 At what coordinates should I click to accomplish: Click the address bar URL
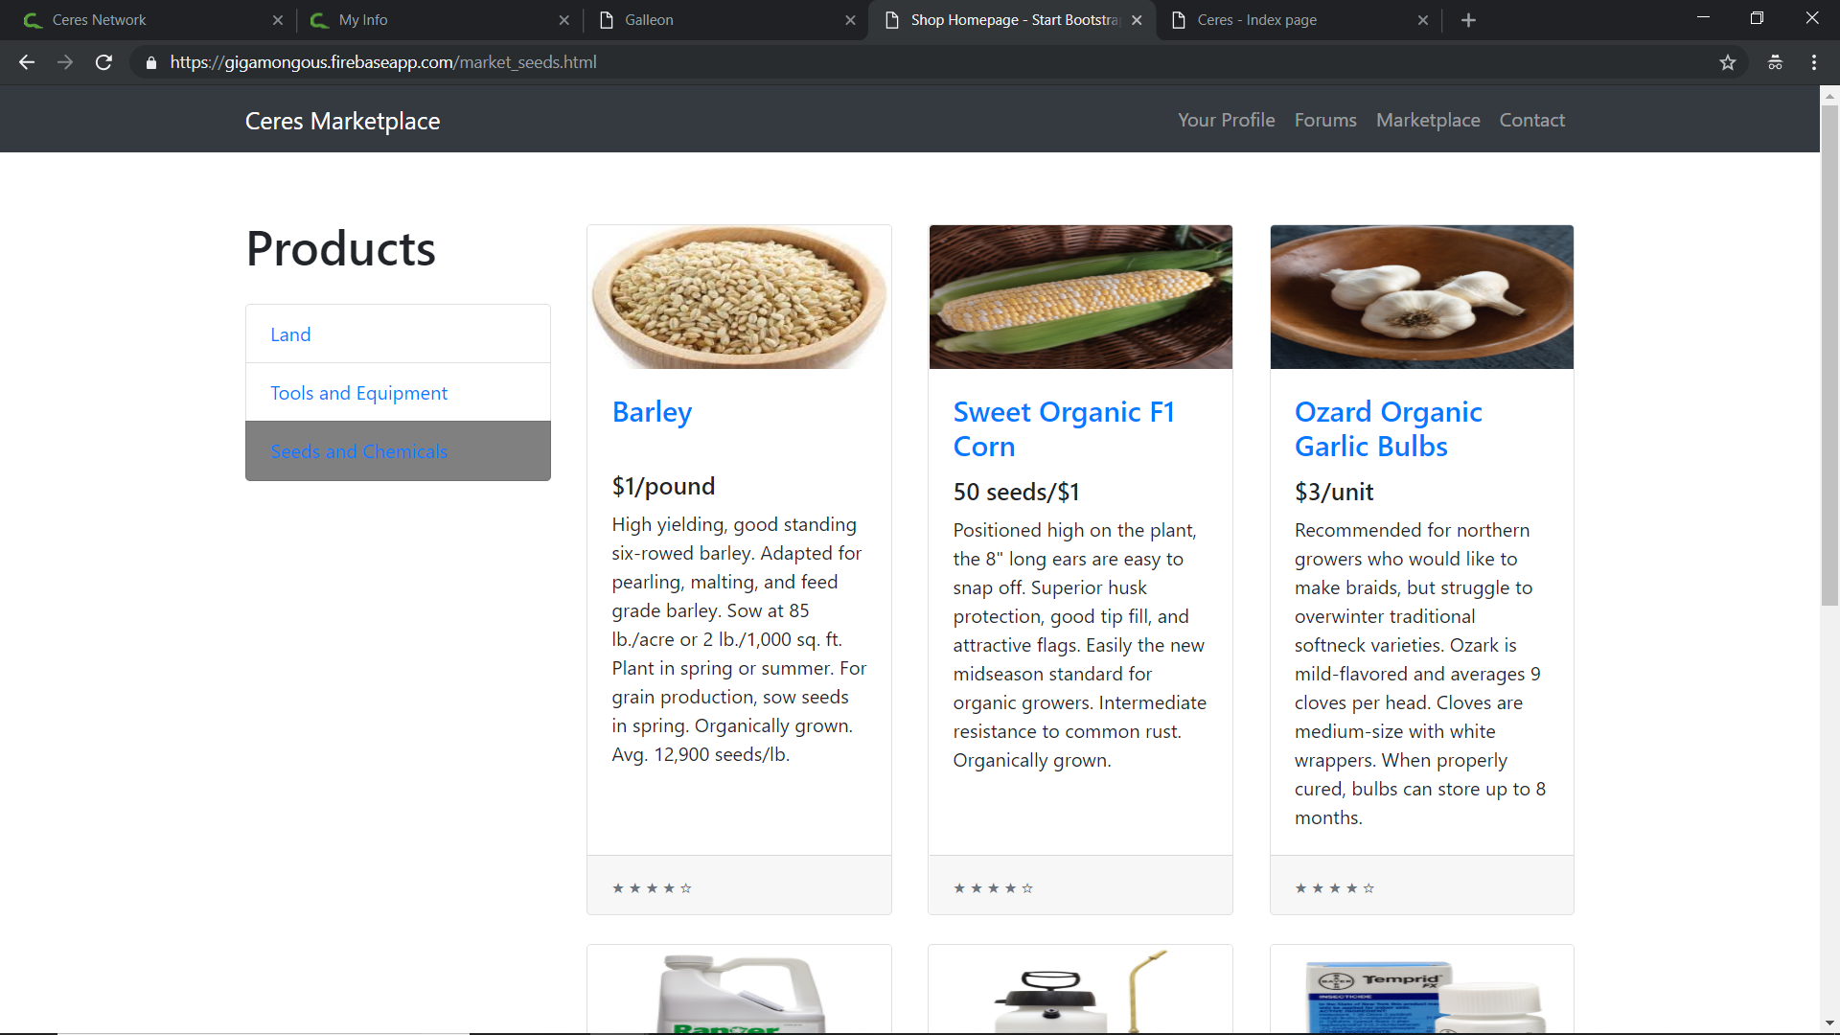pyautogui.click(x=383, y=62)
